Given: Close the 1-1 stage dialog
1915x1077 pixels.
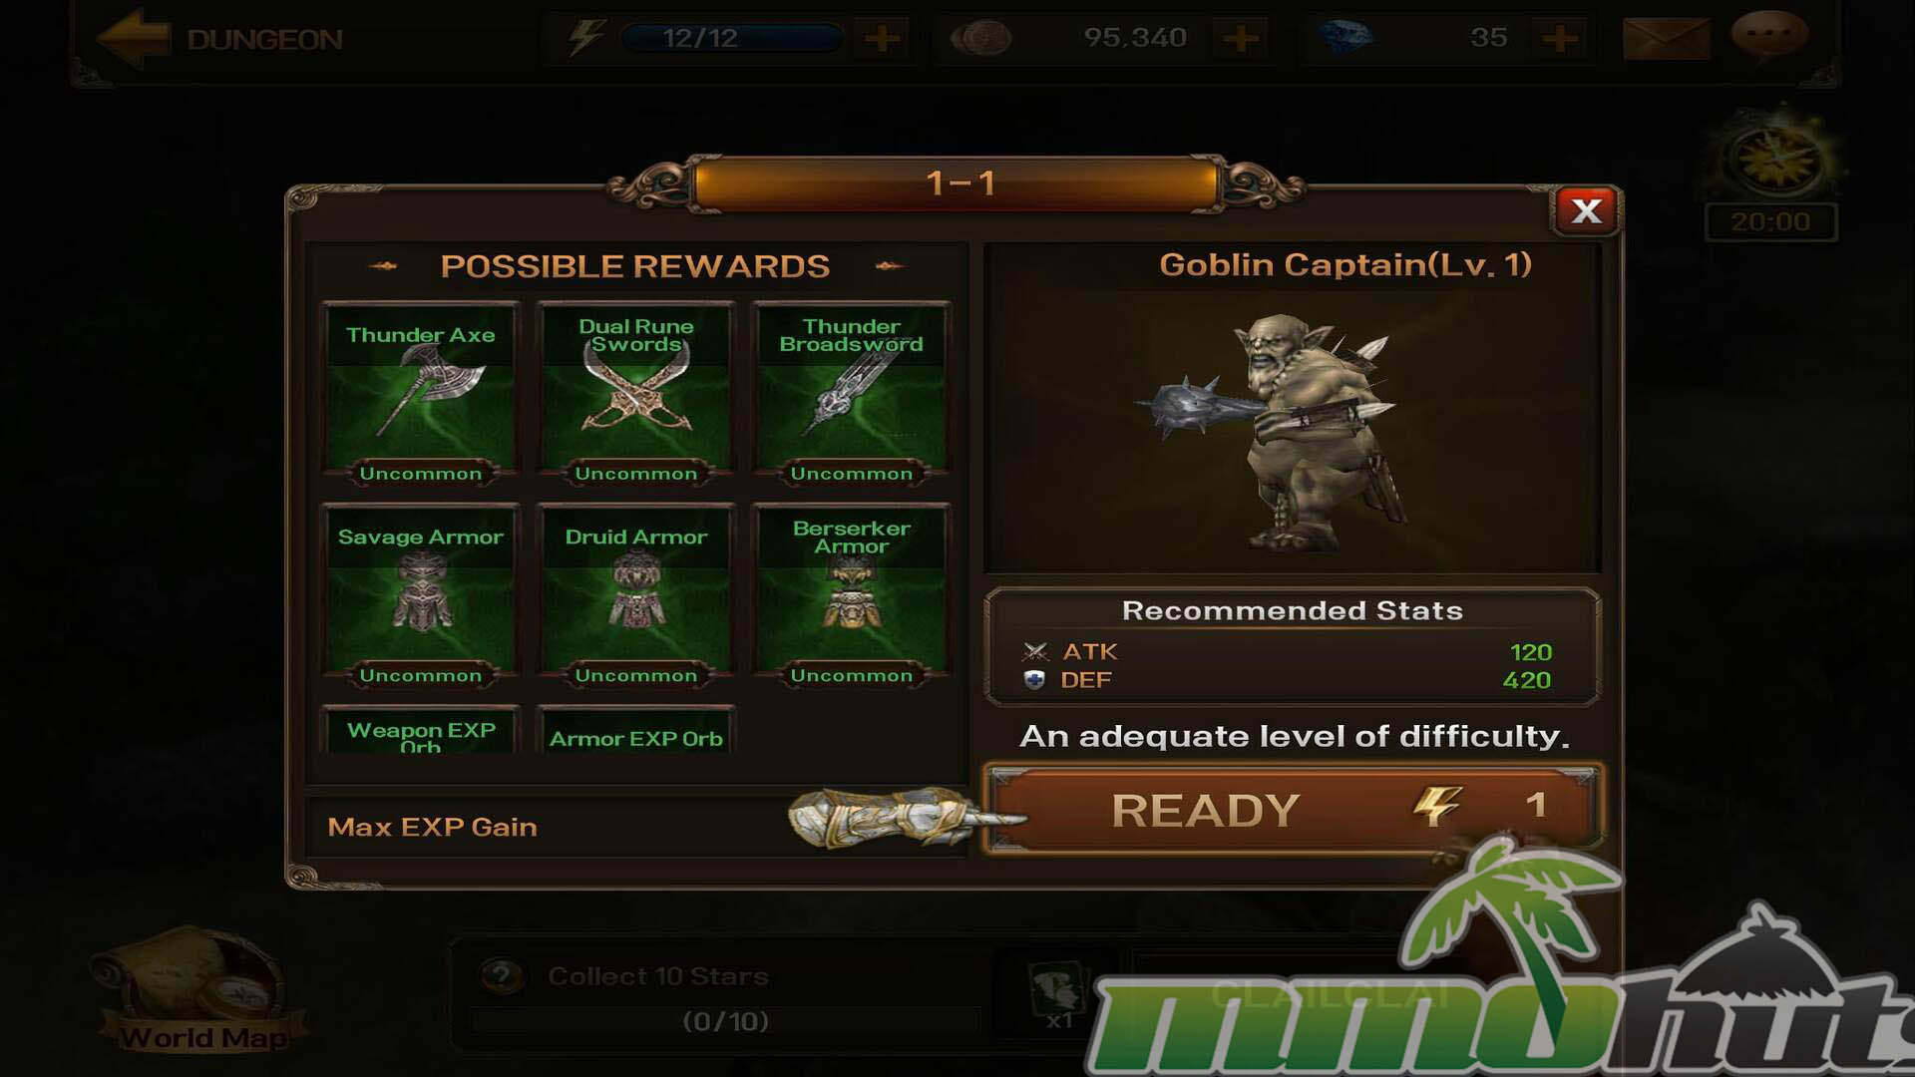Looking at the screenshot, I should click(x=1586, y=210).
